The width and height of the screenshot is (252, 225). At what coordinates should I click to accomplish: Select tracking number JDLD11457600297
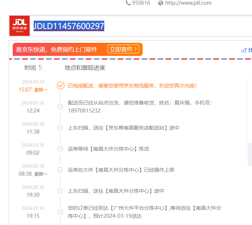[x=69, y=26]
